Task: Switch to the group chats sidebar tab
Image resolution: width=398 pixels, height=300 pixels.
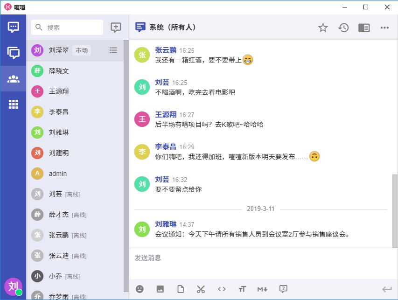Action: (14, 53)
